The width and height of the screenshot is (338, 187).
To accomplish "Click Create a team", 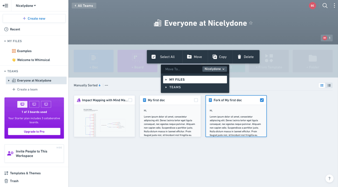I will click(25, 89).
